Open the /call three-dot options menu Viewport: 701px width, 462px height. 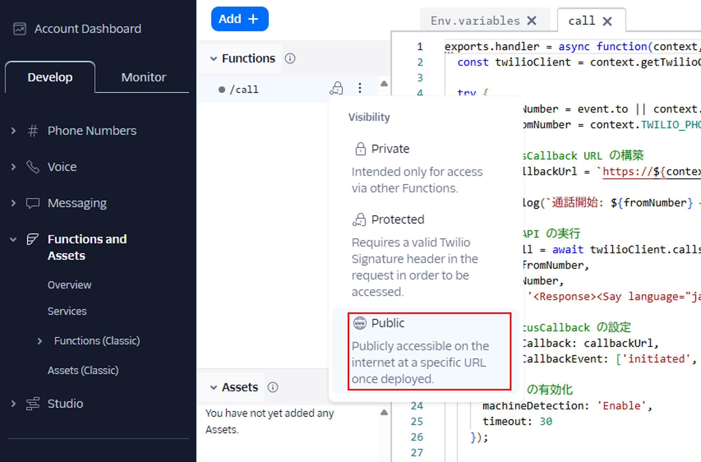[360, 88]
